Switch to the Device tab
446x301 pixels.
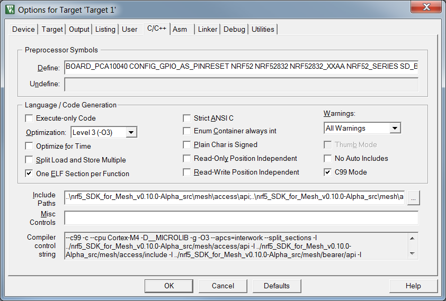23,29
